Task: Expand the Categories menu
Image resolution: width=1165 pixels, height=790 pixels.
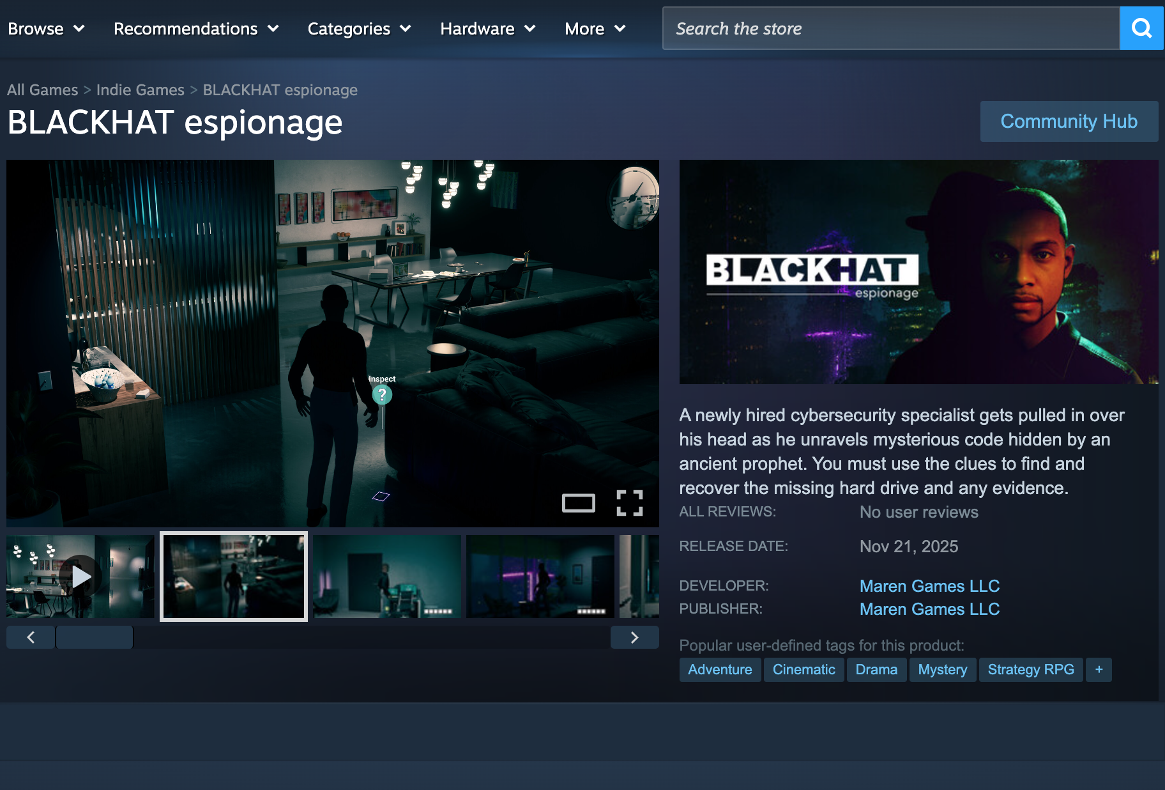Action: (359, 29)
